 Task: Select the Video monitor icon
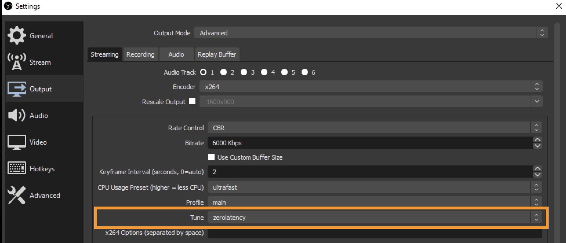(x=17, y=142)
